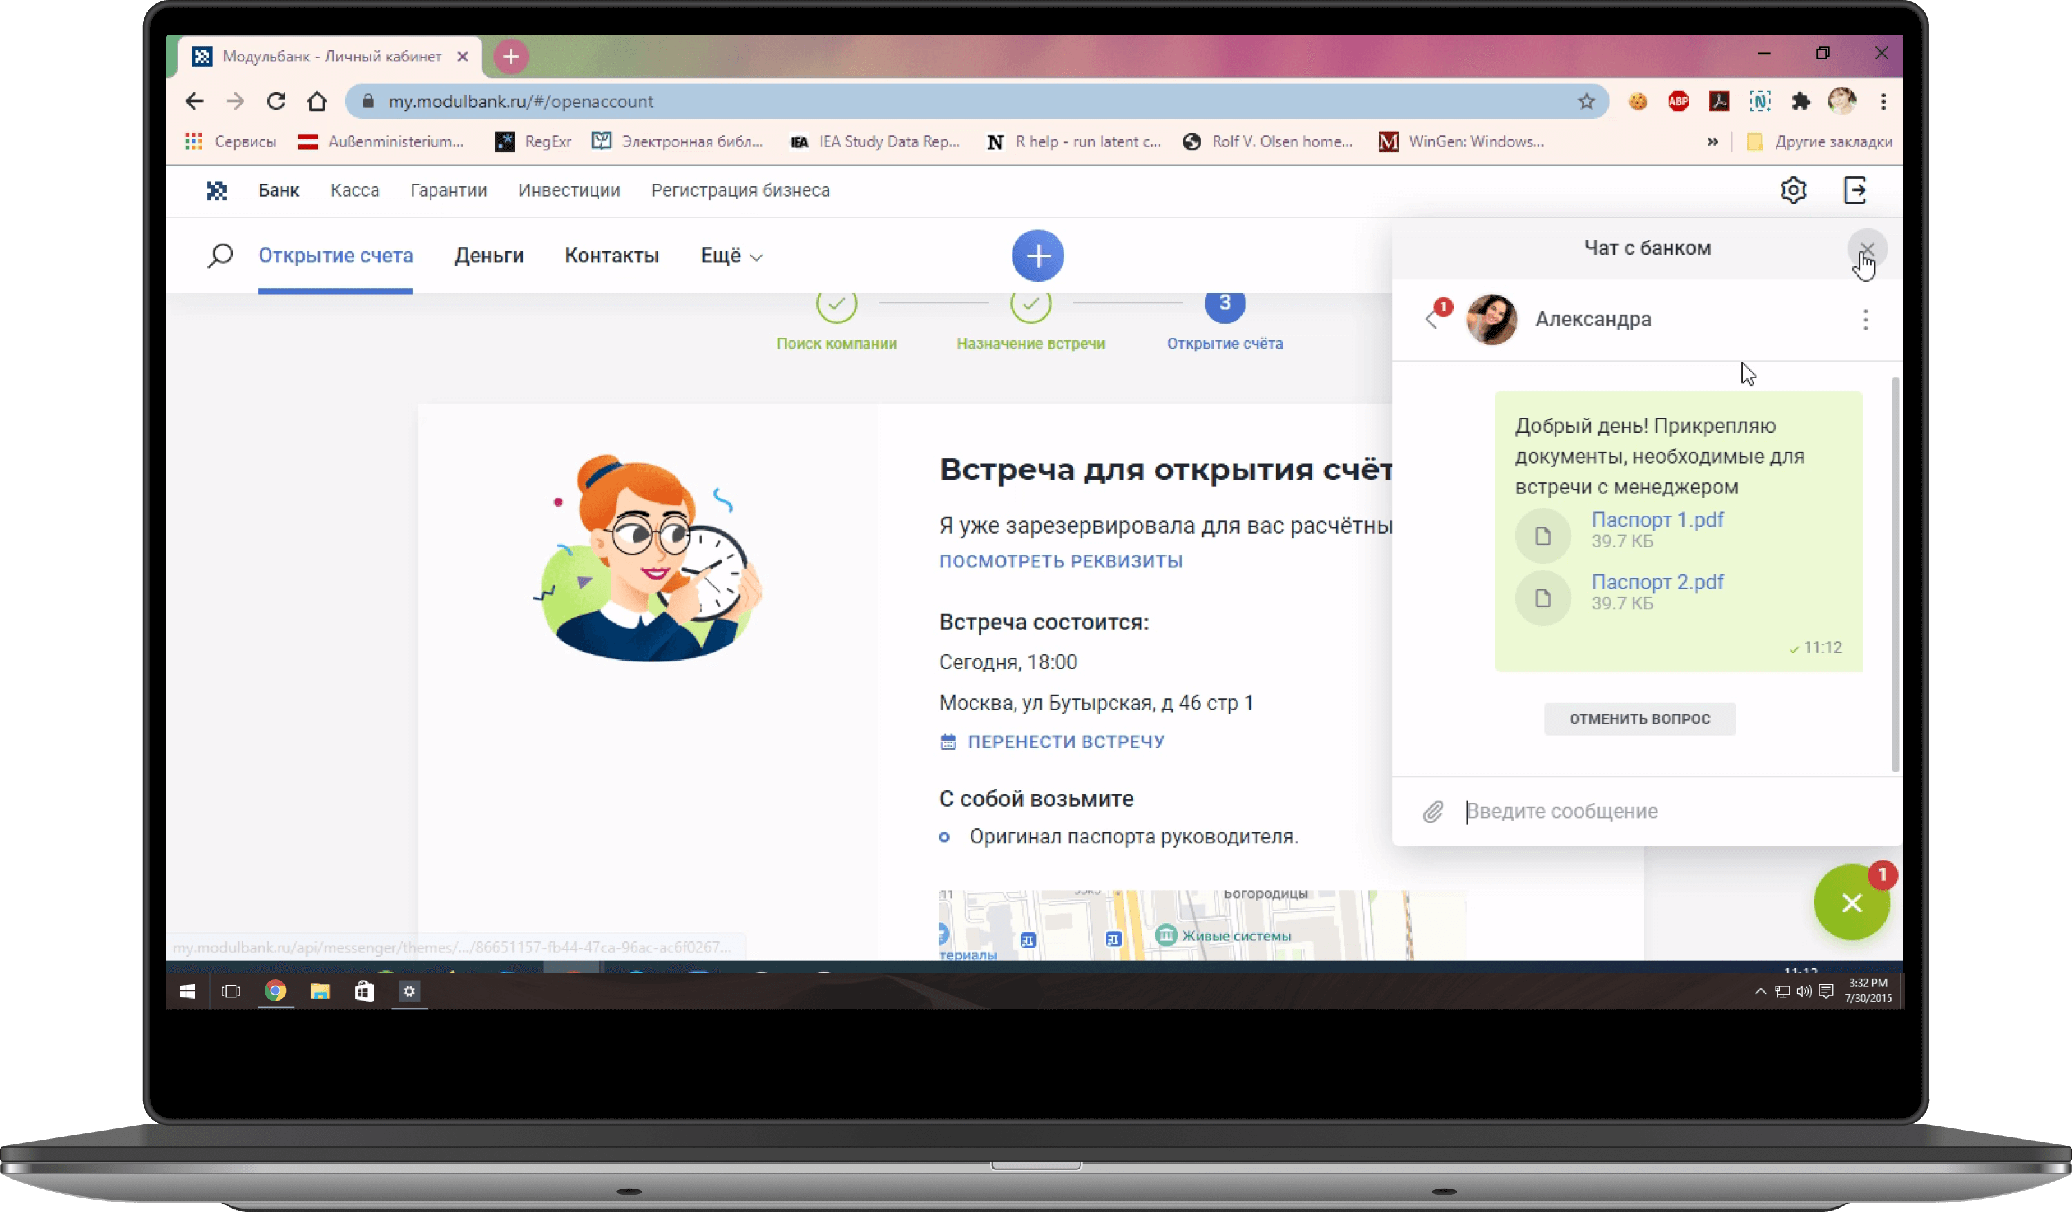The height and width of the screenshot is (1212, 2072).
Task: Open the cookie extension icon
Action: click(x=1637, y=101)
